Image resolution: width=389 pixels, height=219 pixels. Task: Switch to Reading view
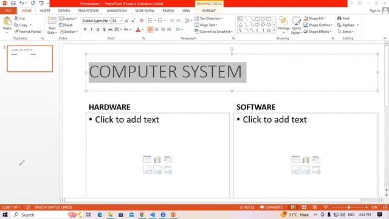(x=315, y=207)
